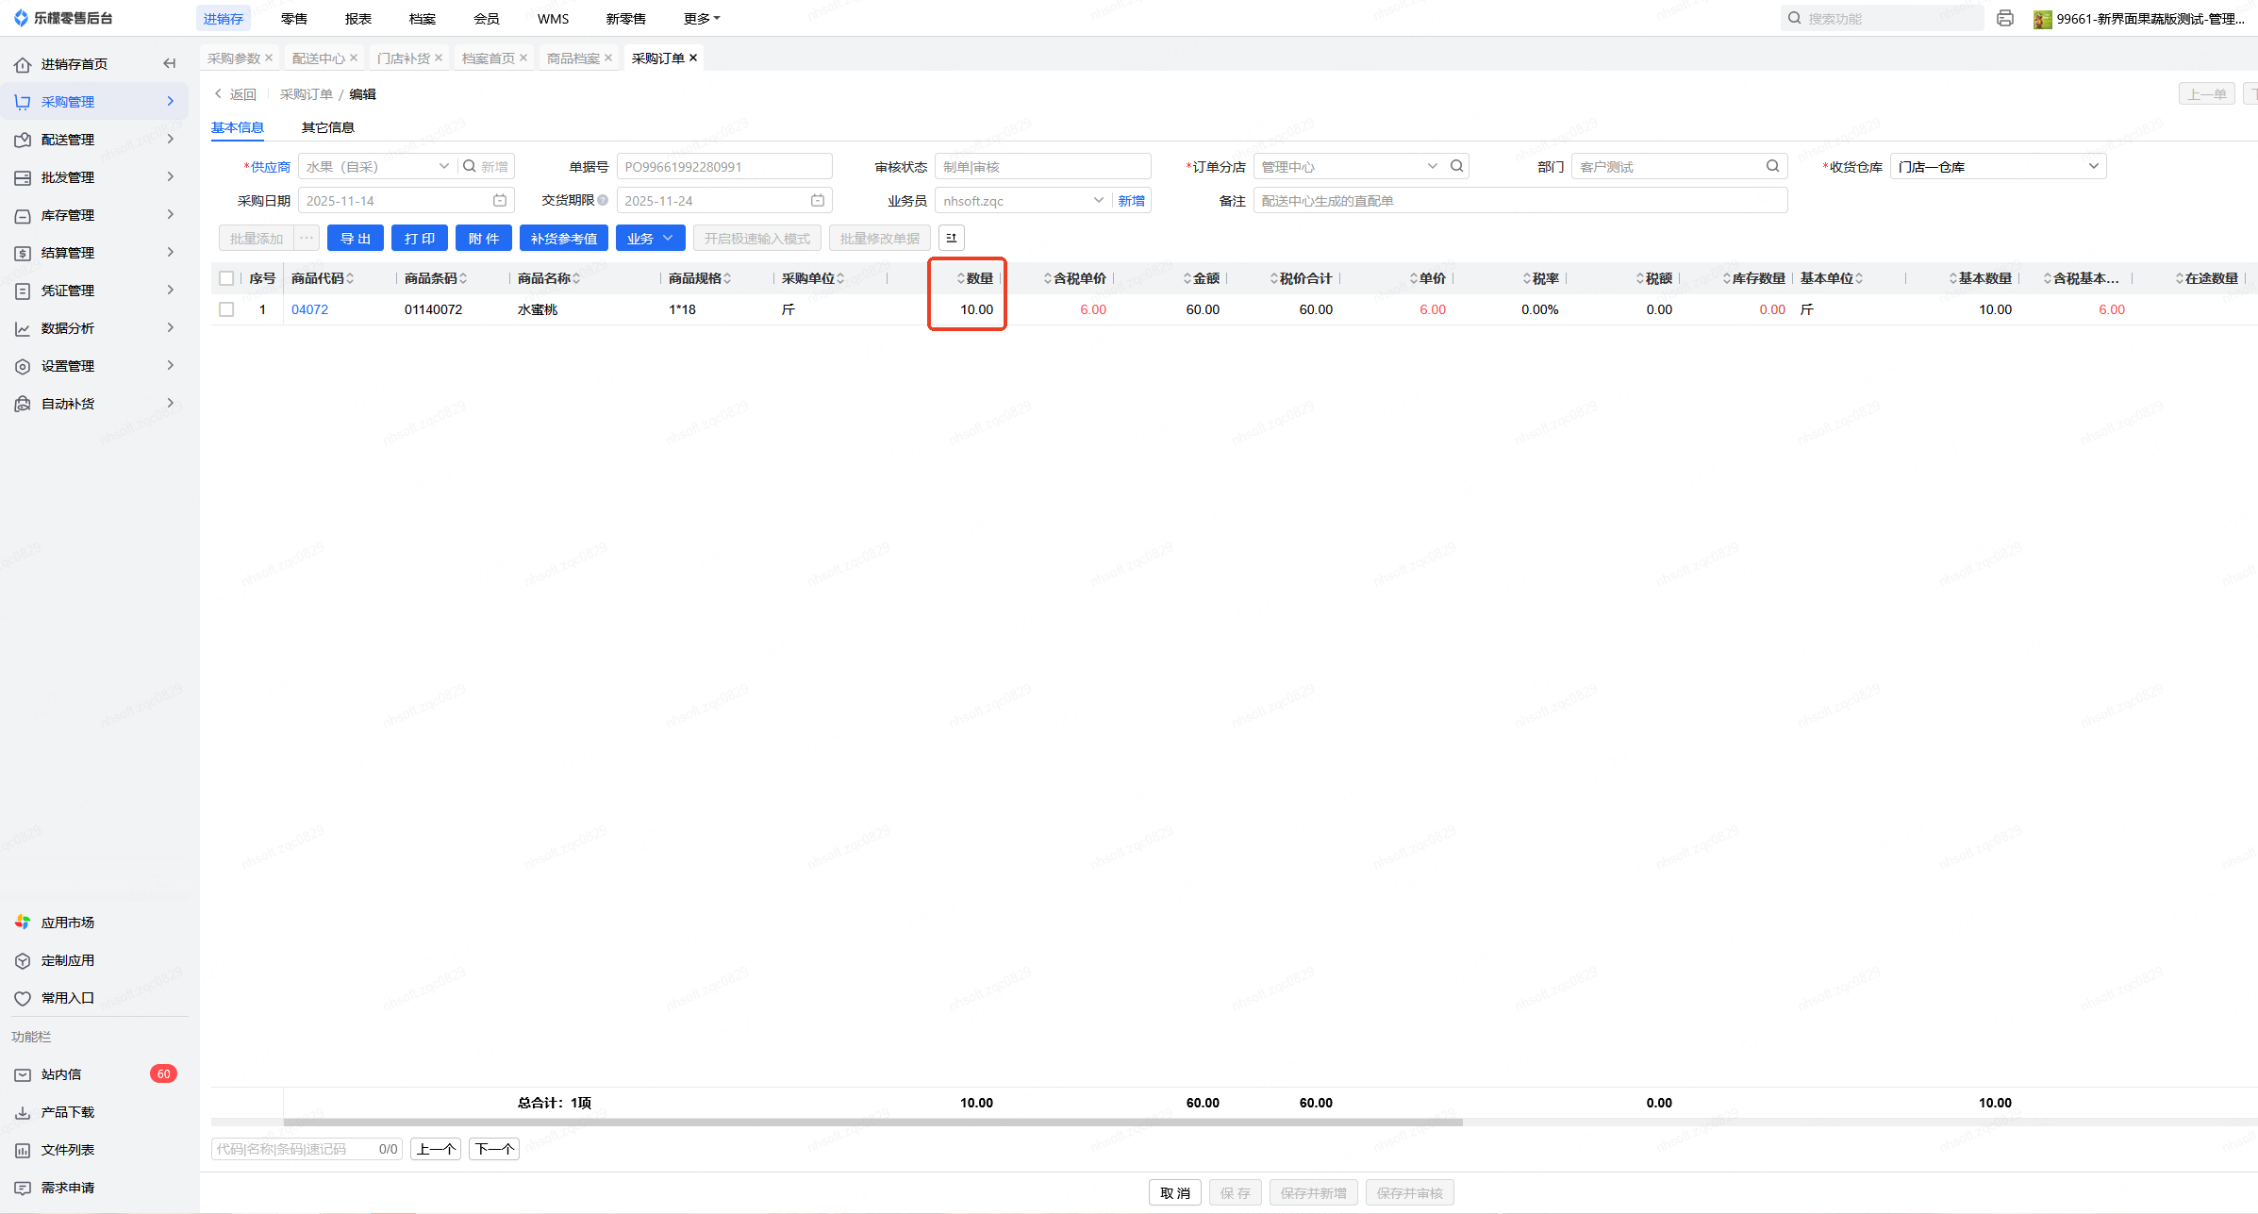Click search icon in 部门 field
Image resolution: width=2258 pixels, height=1214 pixels.
pos(1773,166)
